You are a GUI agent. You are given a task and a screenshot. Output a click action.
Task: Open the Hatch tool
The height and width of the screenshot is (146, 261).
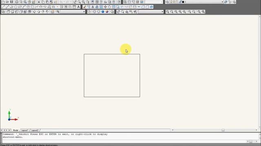(x=62, y=7)
